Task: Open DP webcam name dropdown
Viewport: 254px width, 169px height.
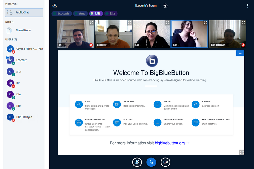Action: pos(62,45)
